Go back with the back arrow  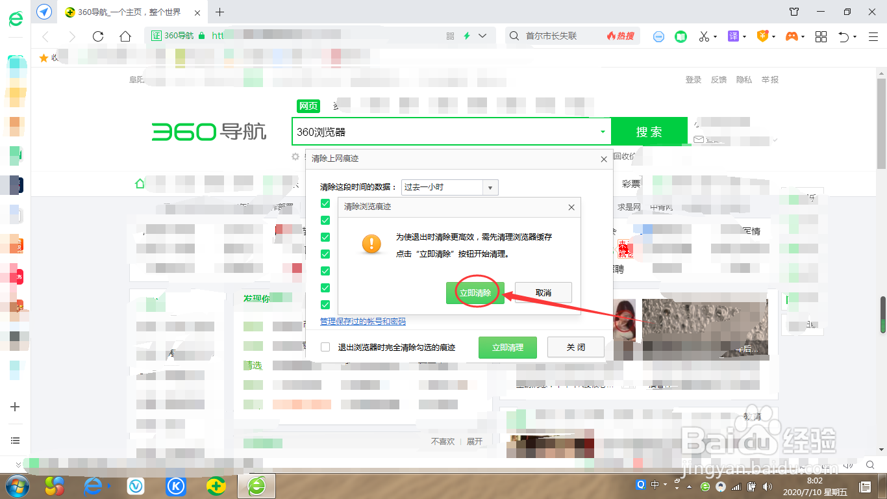point(45,36)
